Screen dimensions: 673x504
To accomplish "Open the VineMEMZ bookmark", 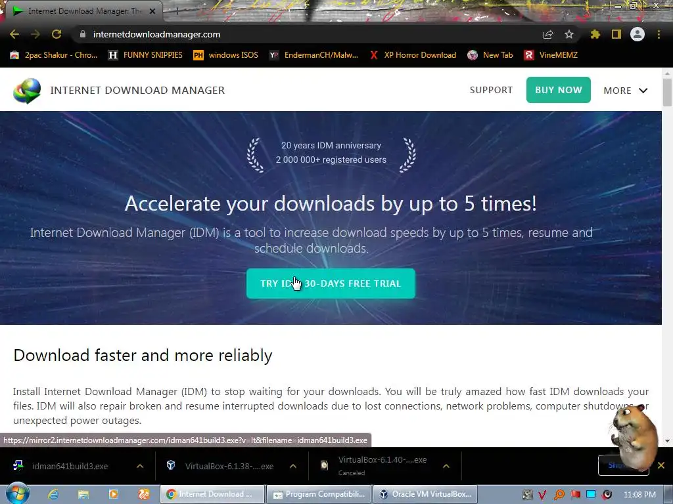I will (551, 55).
